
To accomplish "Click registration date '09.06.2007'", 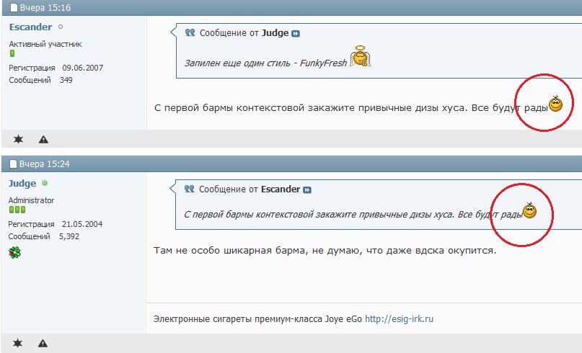I will tap(83, 68).
